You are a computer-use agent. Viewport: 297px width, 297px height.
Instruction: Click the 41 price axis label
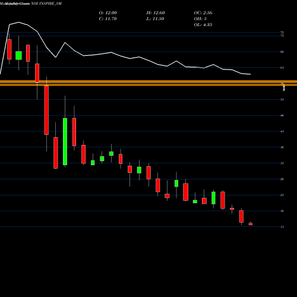pyautogui.click(x=282, y=131)
